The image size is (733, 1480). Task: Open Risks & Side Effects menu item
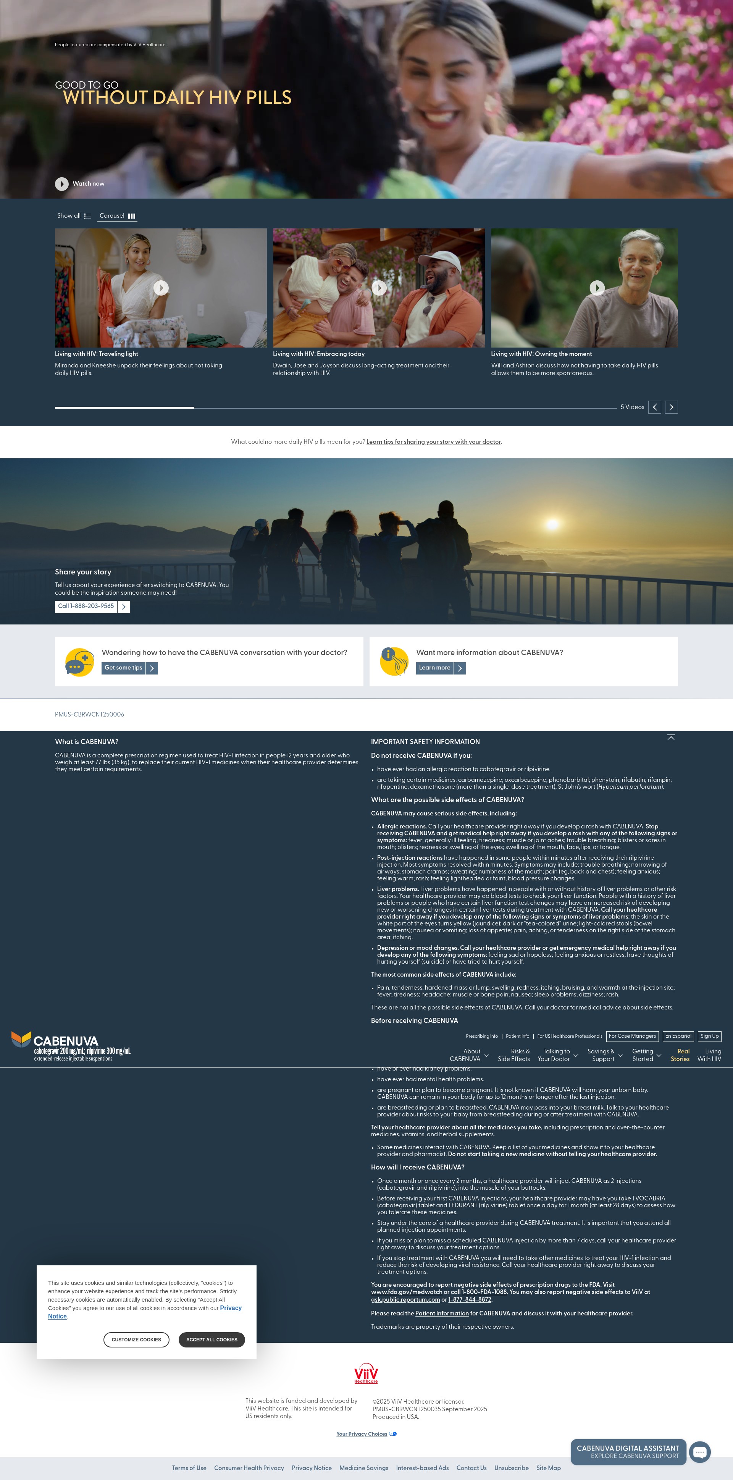[x=514, y=1055]
